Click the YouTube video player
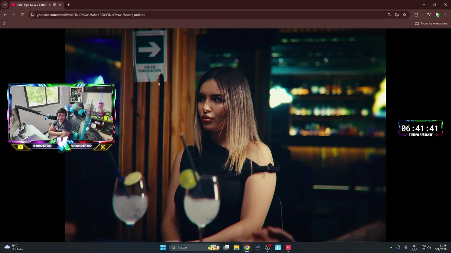This screenshot has width=451, height=253. (225, 135)
